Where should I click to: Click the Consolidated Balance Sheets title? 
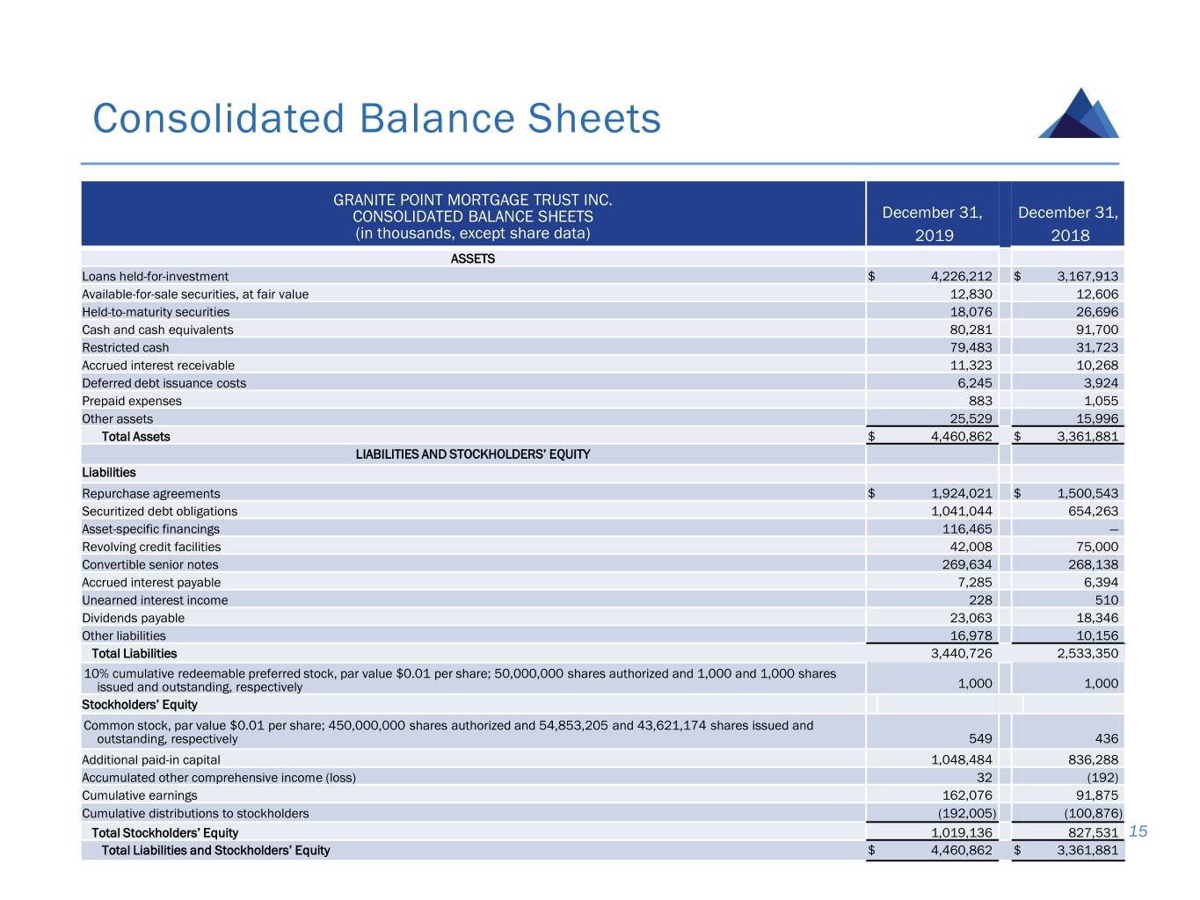[x=376, y=119]
